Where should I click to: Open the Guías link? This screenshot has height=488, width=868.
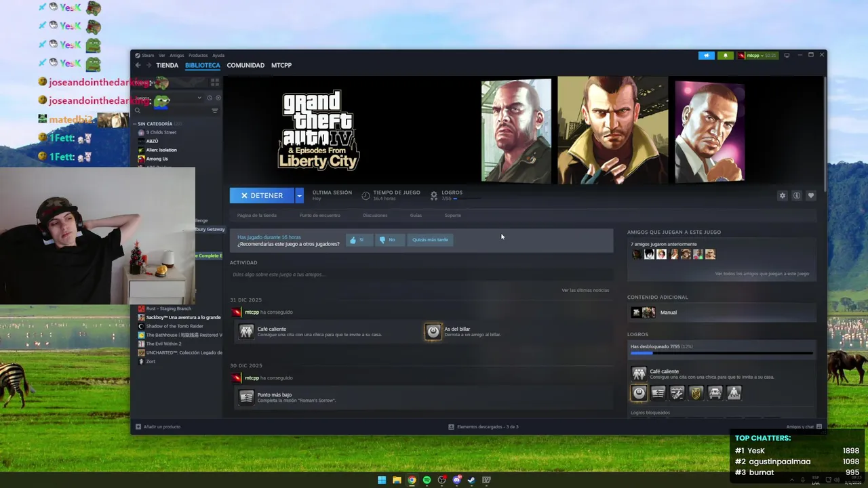coord(416,216)
